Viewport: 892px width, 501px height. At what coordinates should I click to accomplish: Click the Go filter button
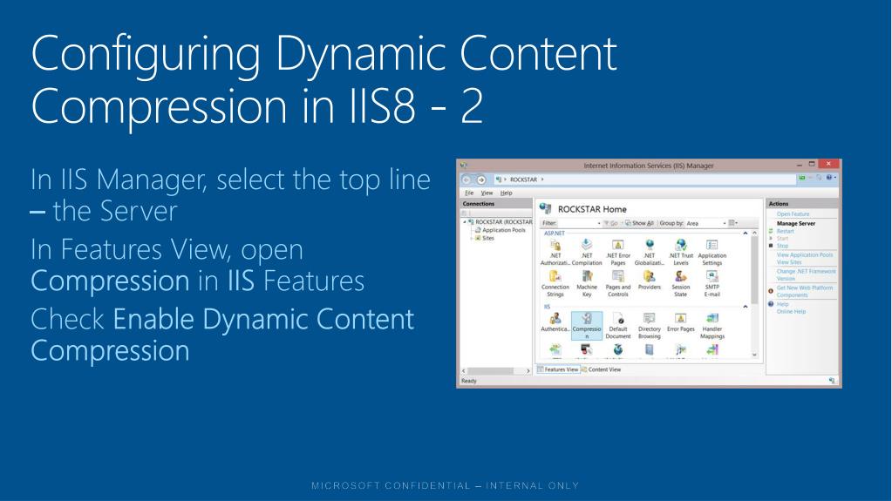click(x=611, y=223)
